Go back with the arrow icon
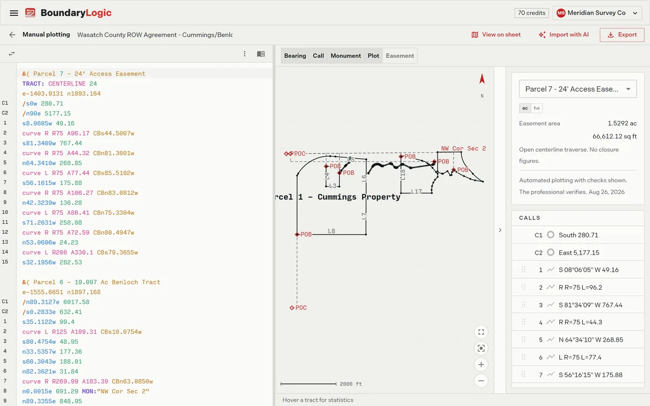This screenshot has width=650, height=406. (12, 35)
